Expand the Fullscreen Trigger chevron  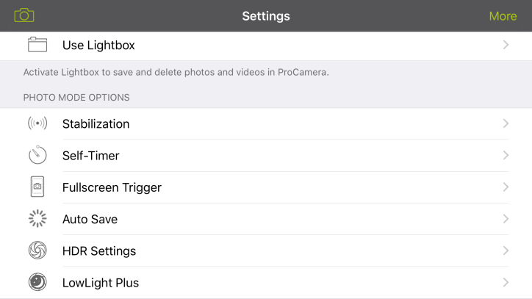click(506, 187)
